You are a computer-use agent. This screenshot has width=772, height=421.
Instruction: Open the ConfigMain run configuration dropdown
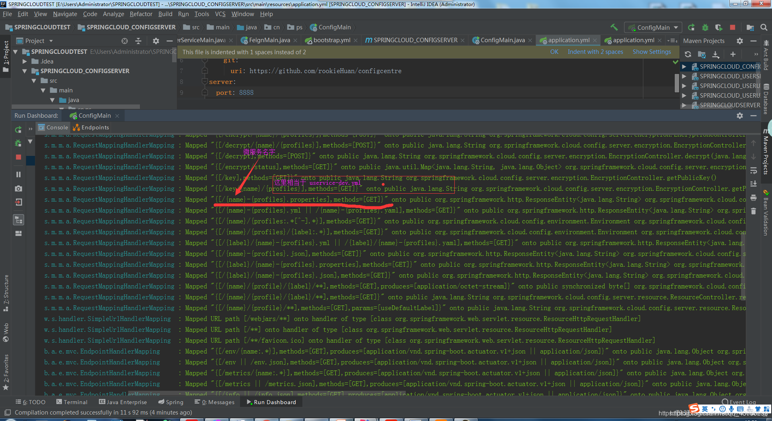click(x=653, y=27)
